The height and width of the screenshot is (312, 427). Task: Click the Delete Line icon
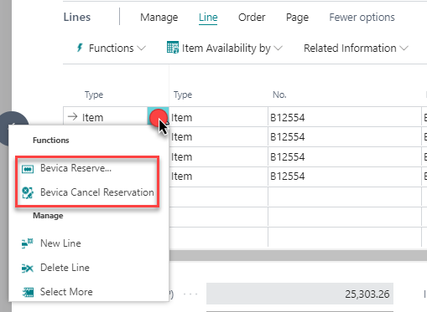(x=28, y=269)
